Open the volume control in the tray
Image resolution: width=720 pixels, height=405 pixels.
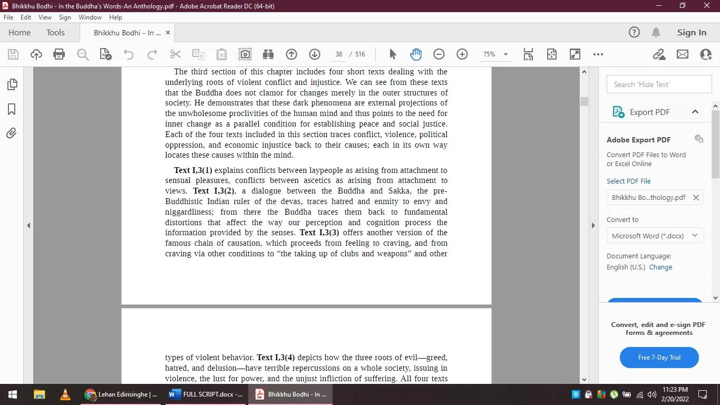coord(652,394)
